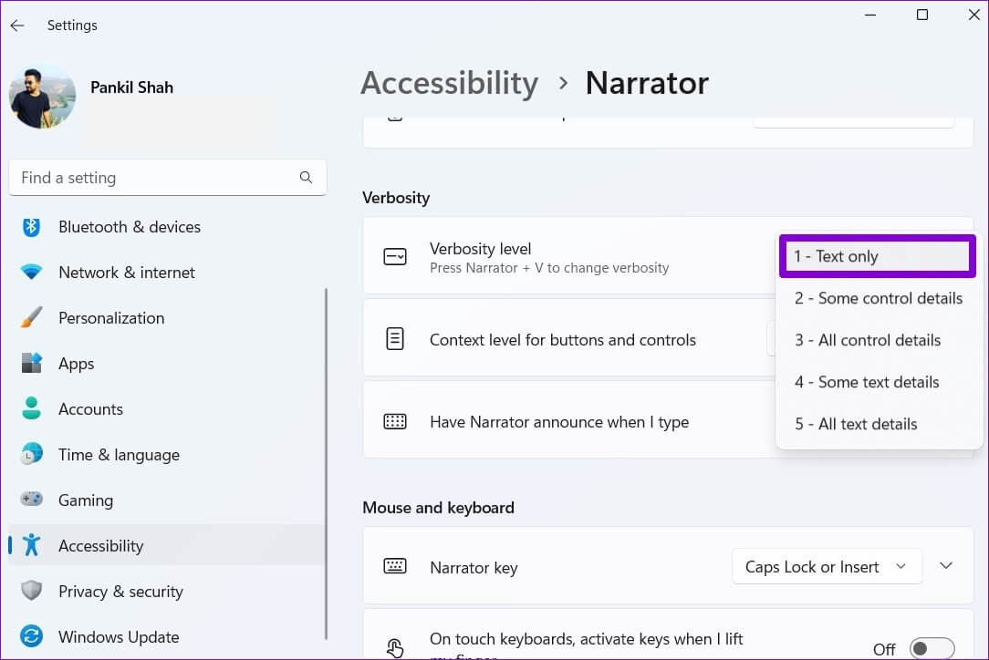Go to Network & internet
The image size is (989, 660).
[x=167, y=273]
